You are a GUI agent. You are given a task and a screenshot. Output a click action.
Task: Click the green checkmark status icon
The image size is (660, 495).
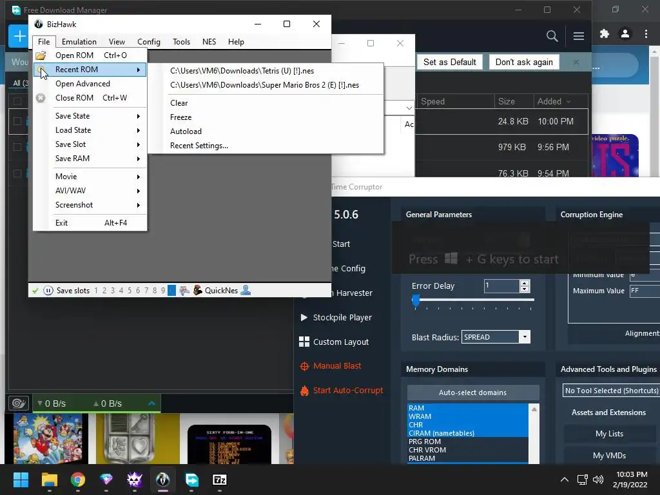(35, 291)
